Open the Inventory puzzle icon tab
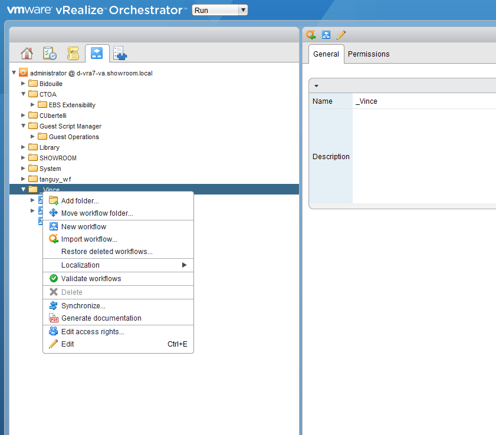Viewport: 496px width, 435px height. (x=120, y=53)
